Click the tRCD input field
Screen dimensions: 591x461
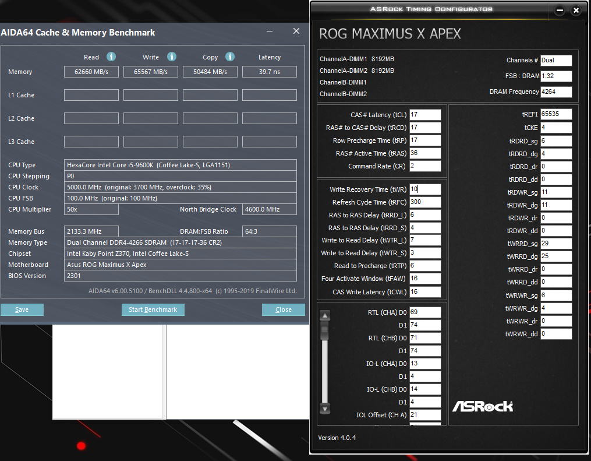pyautogui.click(x=425, y=128)
